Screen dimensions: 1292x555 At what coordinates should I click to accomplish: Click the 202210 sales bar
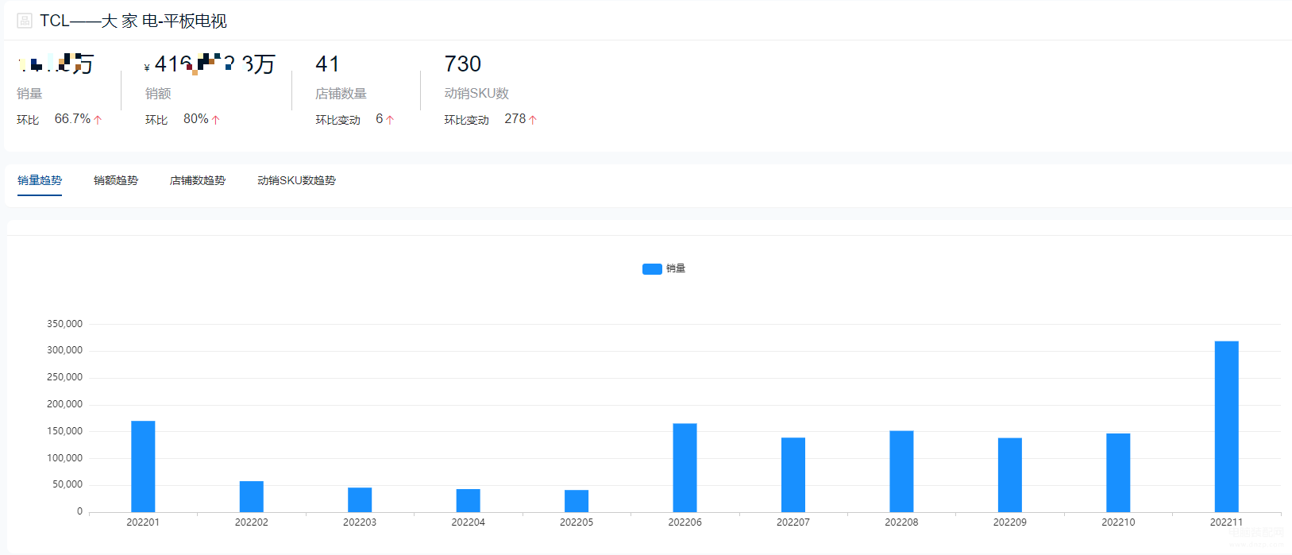[1118, 472]
